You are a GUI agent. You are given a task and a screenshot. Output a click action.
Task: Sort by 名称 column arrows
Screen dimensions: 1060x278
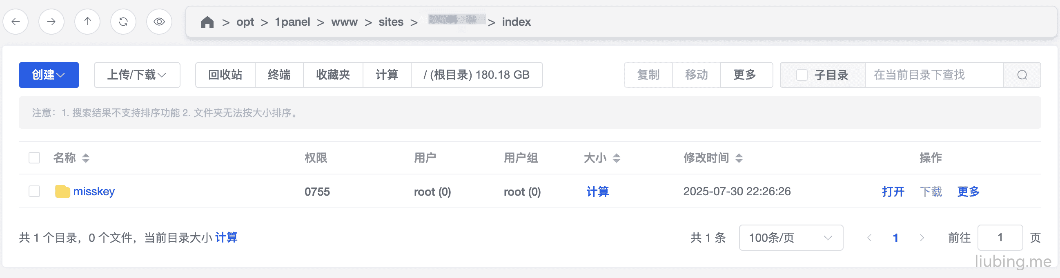tap(86, 158)
